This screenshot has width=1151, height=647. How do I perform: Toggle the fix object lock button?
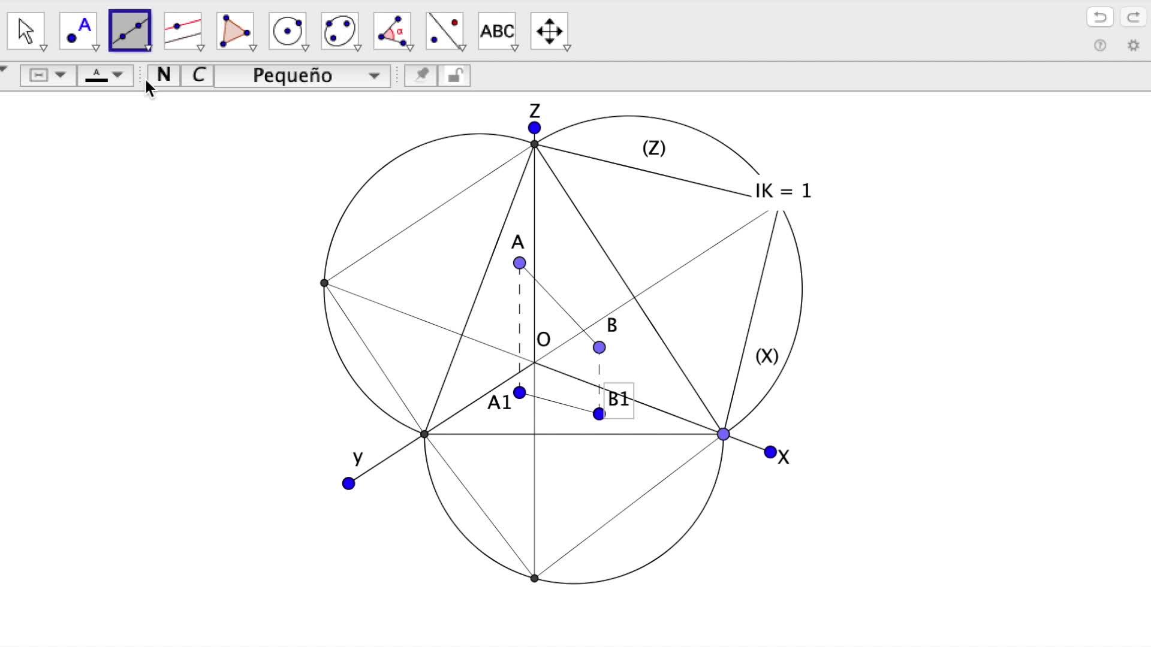pos(454,75)
